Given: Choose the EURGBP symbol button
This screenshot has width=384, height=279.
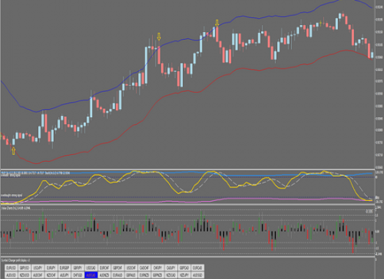Looking at the screenshot, I should coord(64,268).
